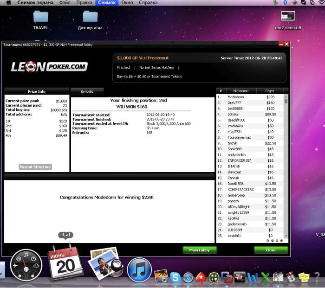This screenshot has height=288, width=325.
Task: Select the Для юр ліца folder
Action: click(90, 20)
